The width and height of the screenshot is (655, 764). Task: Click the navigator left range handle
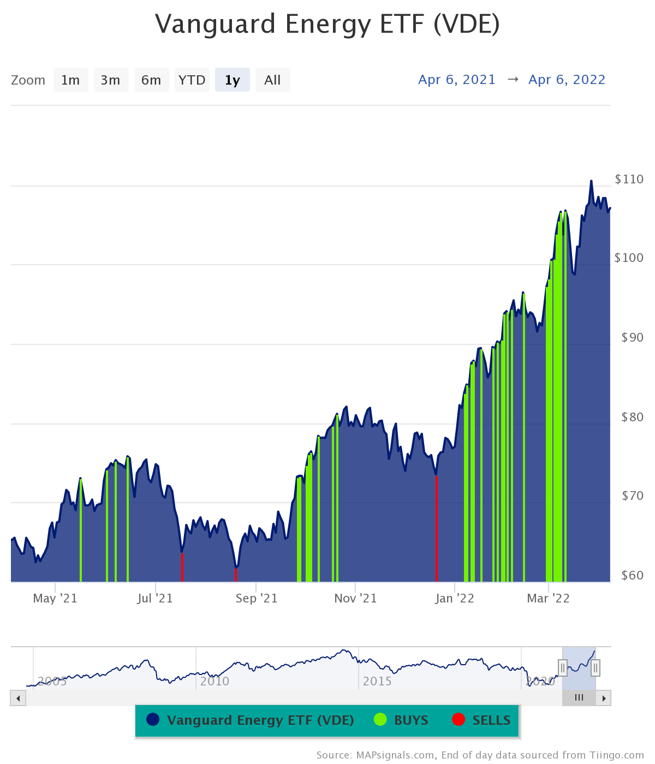click(563, 667)
